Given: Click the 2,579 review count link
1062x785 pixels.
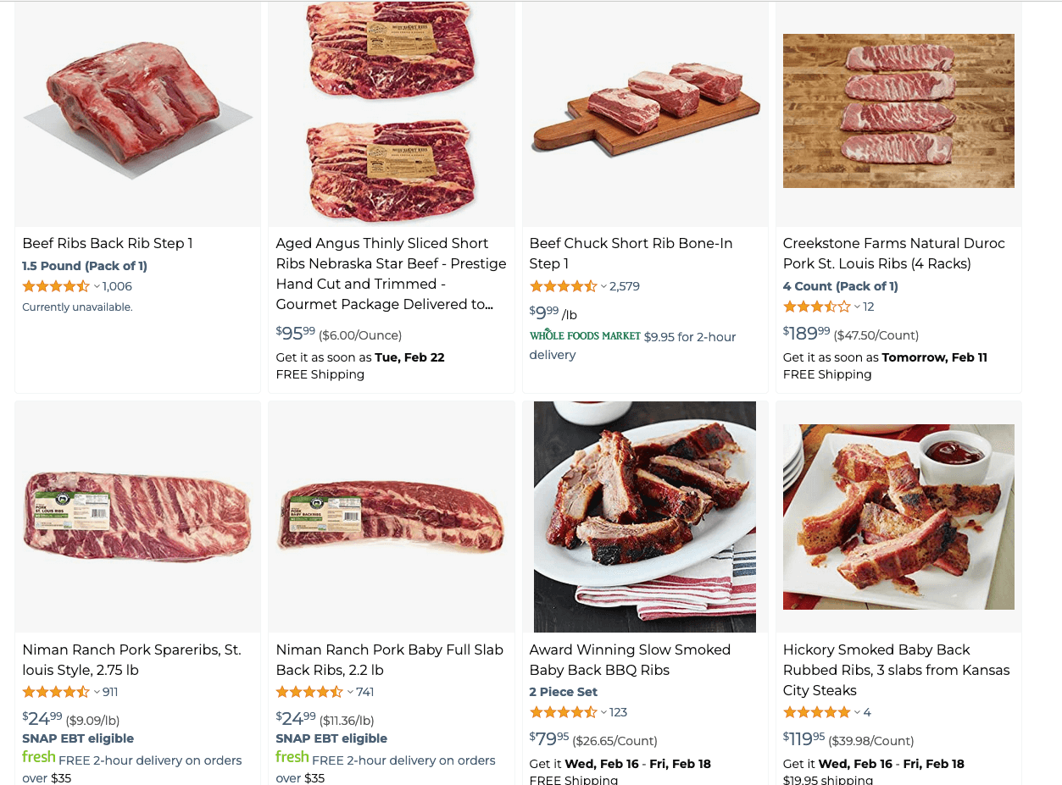Looking at the screenshot, I should [x=624, y=286].
